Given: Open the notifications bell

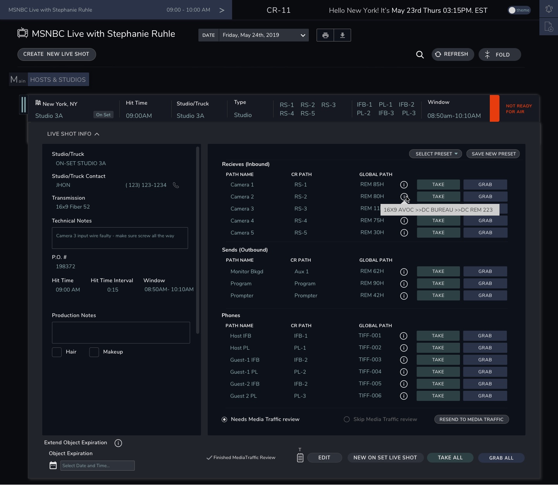Looking at the screenshot, I should click(549, 9).
